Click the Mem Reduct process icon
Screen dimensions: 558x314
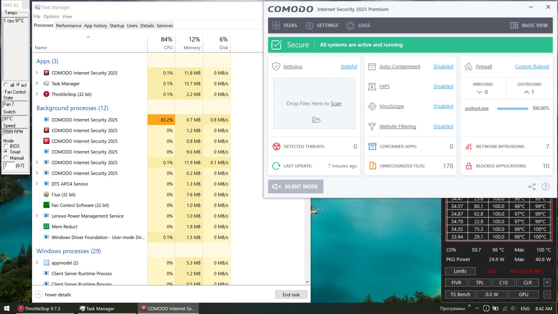(46, 226)
